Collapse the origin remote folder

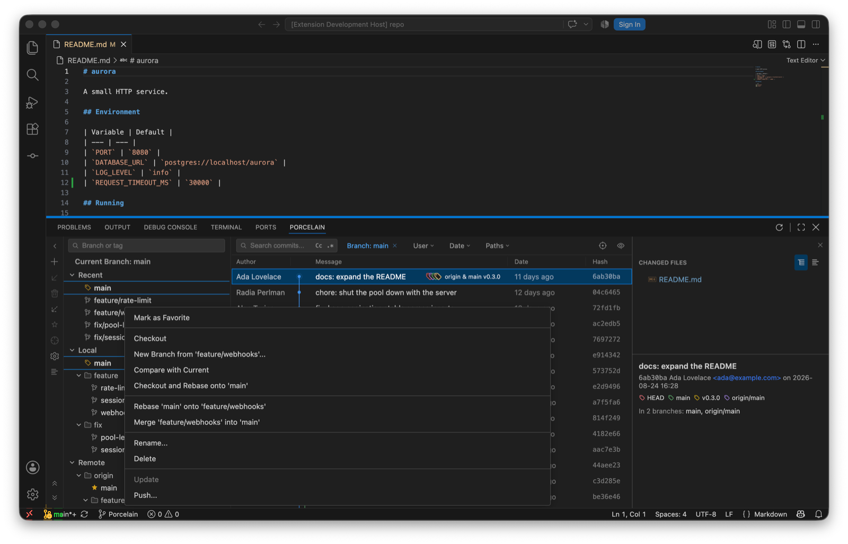79,476
